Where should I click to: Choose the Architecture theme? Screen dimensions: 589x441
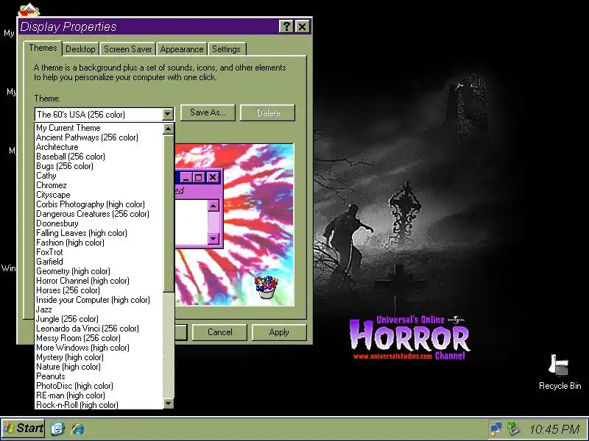(99, 147)
